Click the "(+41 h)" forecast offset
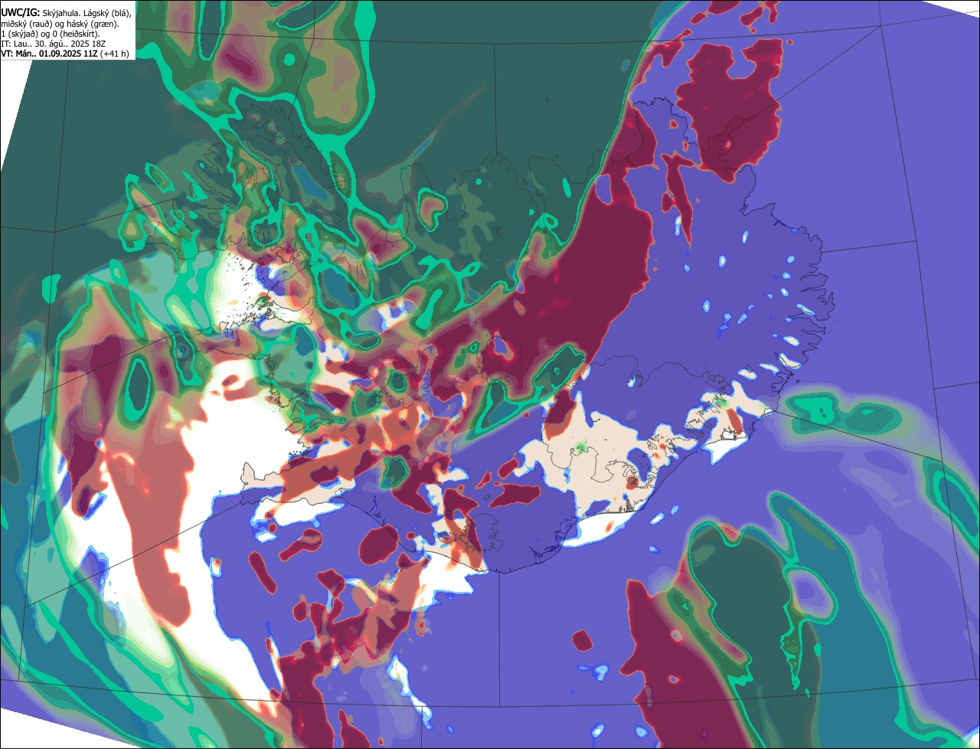 point(113,54)
